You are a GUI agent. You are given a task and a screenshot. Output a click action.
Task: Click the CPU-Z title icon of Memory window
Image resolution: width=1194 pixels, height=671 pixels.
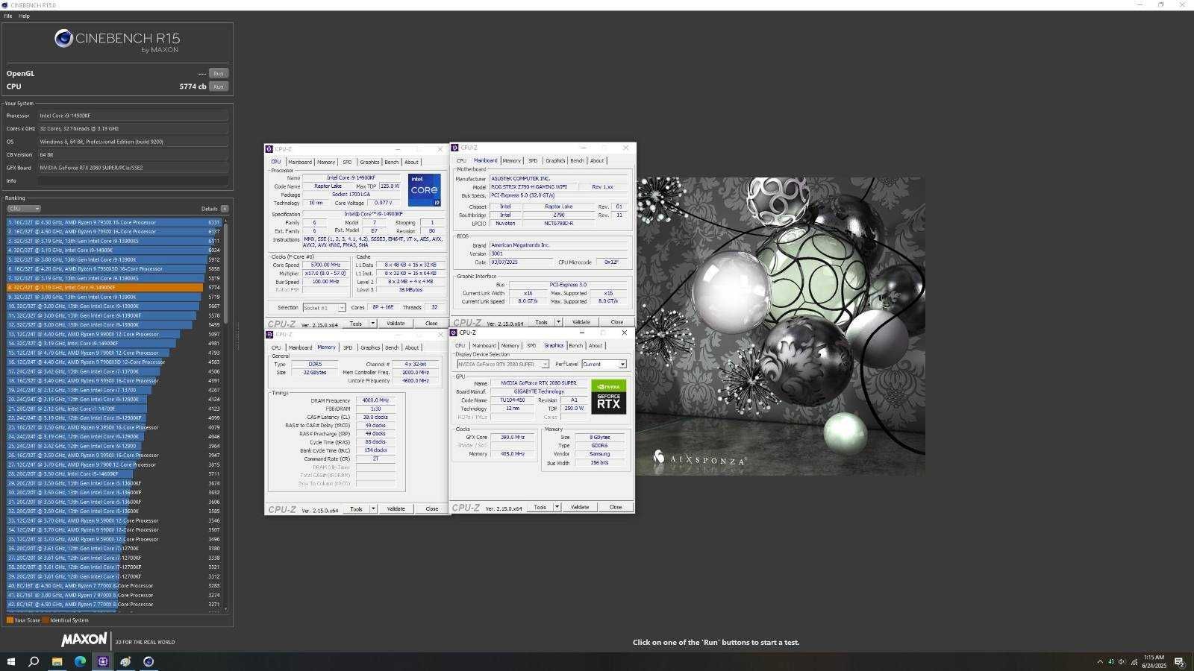point(269,335)
